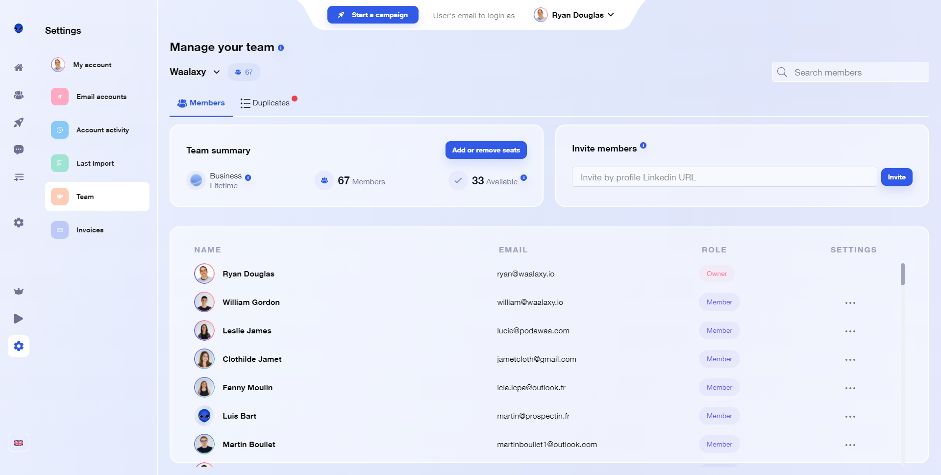Open settings dots for William Gordon
The image size is (941, 475).
click(850, 303)
